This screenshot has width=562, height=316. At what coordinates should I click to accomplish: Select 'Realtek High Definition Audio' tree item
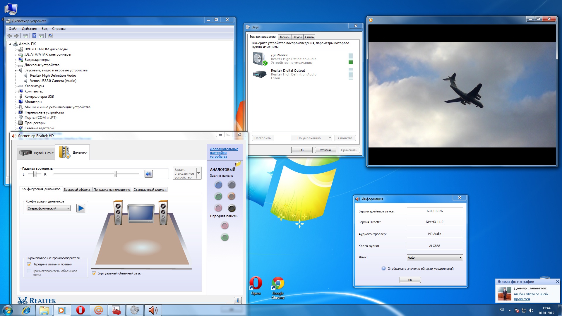pyautogui.click(x=53, y=75)
